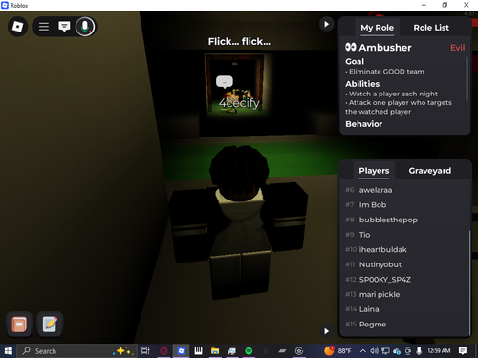Click the Roblox title bar app icon
The height and width of the screenshot is (358, 478).
click(x=5, y=5)
